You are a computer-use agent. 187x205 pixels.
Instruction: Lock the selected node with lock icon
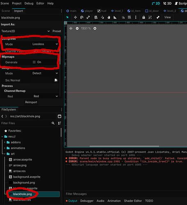144,17
